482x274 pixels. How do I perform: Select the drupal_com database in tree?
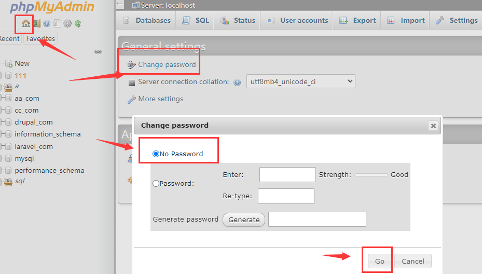point(34,122)
